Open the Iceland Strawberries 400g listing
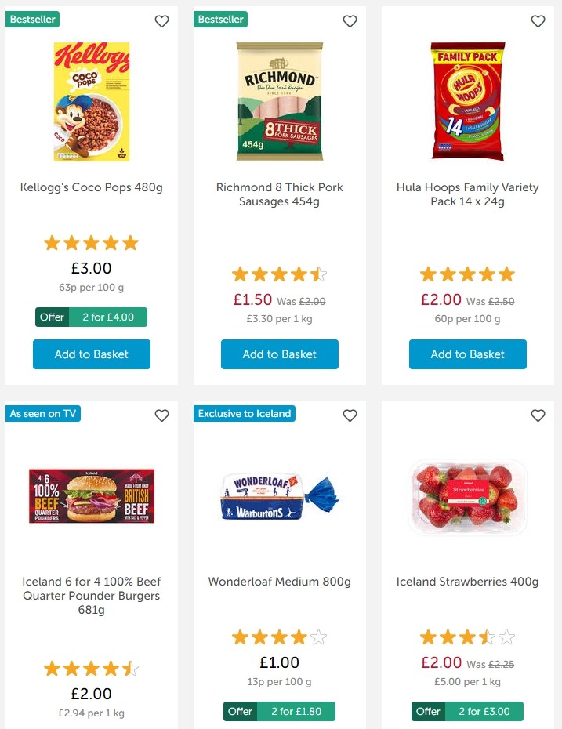 pyautogui.click(x=467, y=582)
